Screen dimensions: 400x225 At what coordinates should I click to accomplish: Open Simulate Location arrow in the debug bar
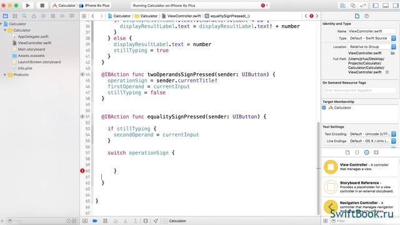coord(156,221)
